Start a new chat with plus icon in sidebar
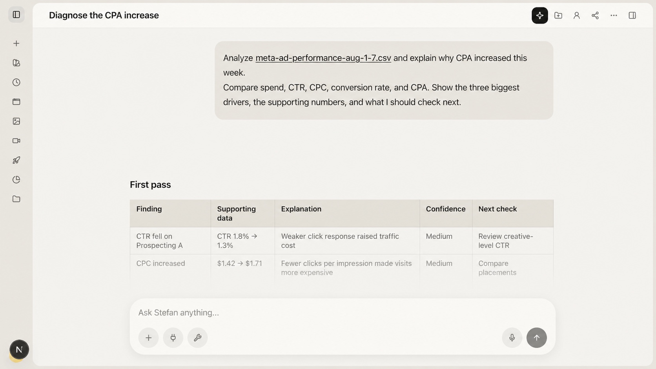656x369 pixels. pos(16,44)
